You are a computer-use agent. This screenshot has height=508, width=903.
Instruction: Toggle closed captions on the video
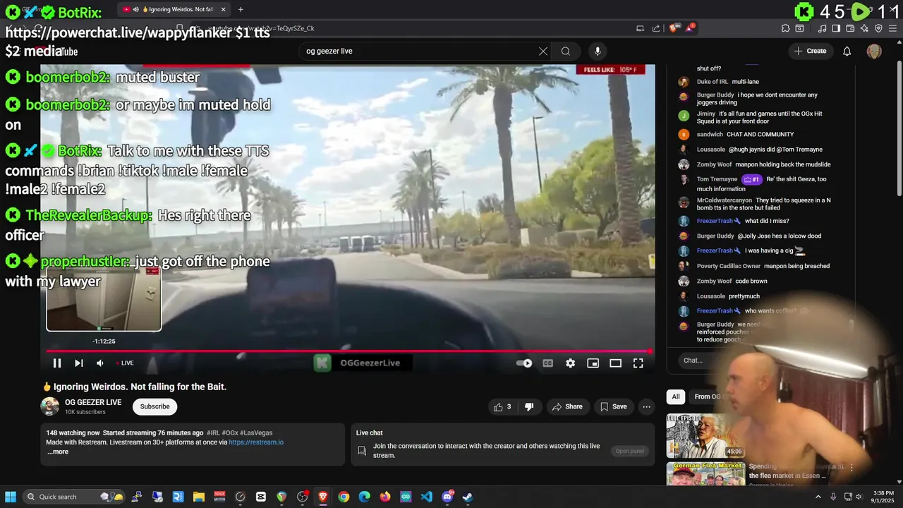(547, 363)
